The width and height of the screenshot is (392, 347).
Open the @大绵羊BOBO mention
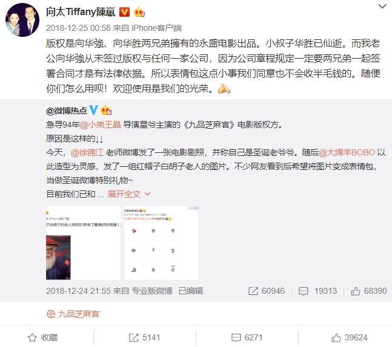tap(347, 152)
